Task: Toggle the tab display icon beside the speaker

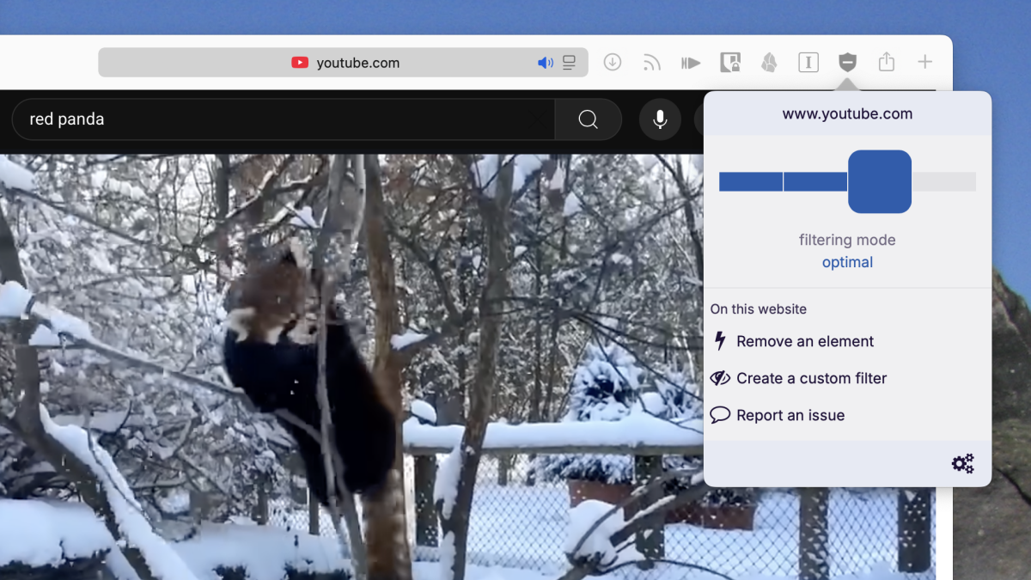Action: tap(569, 62)
